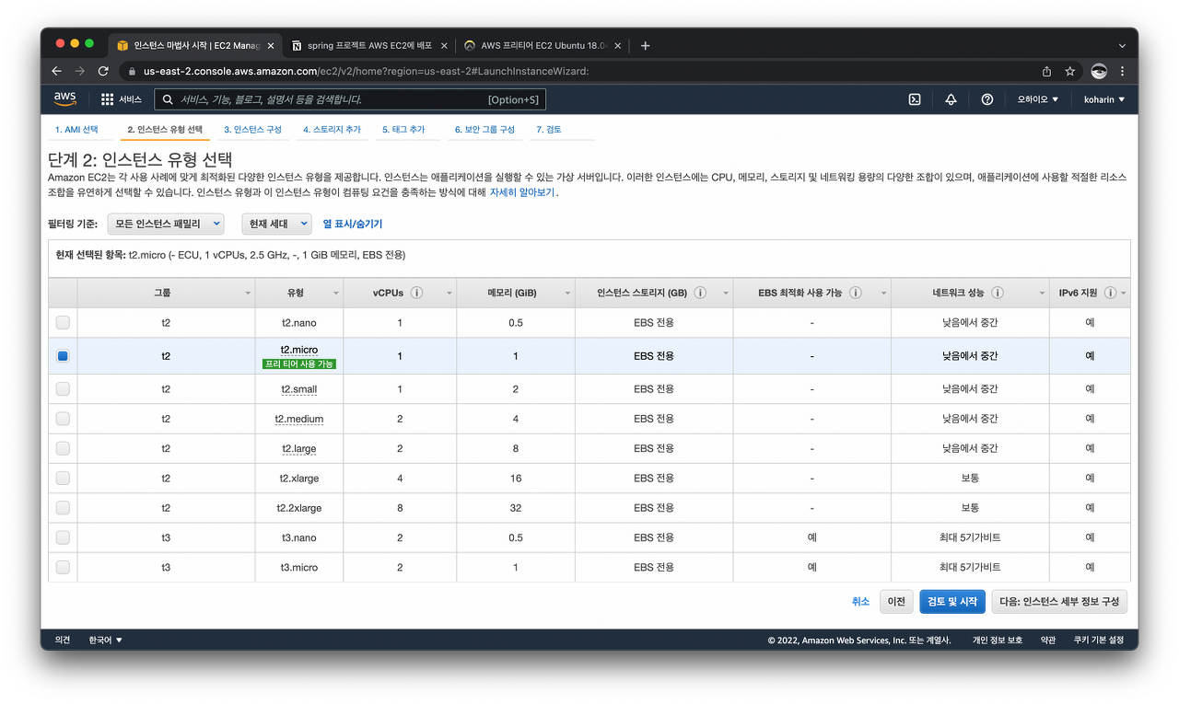The width and height of the screenshot is (1179, 704).
Task: Go to step 6 security group tab
Action: point(484,130)
